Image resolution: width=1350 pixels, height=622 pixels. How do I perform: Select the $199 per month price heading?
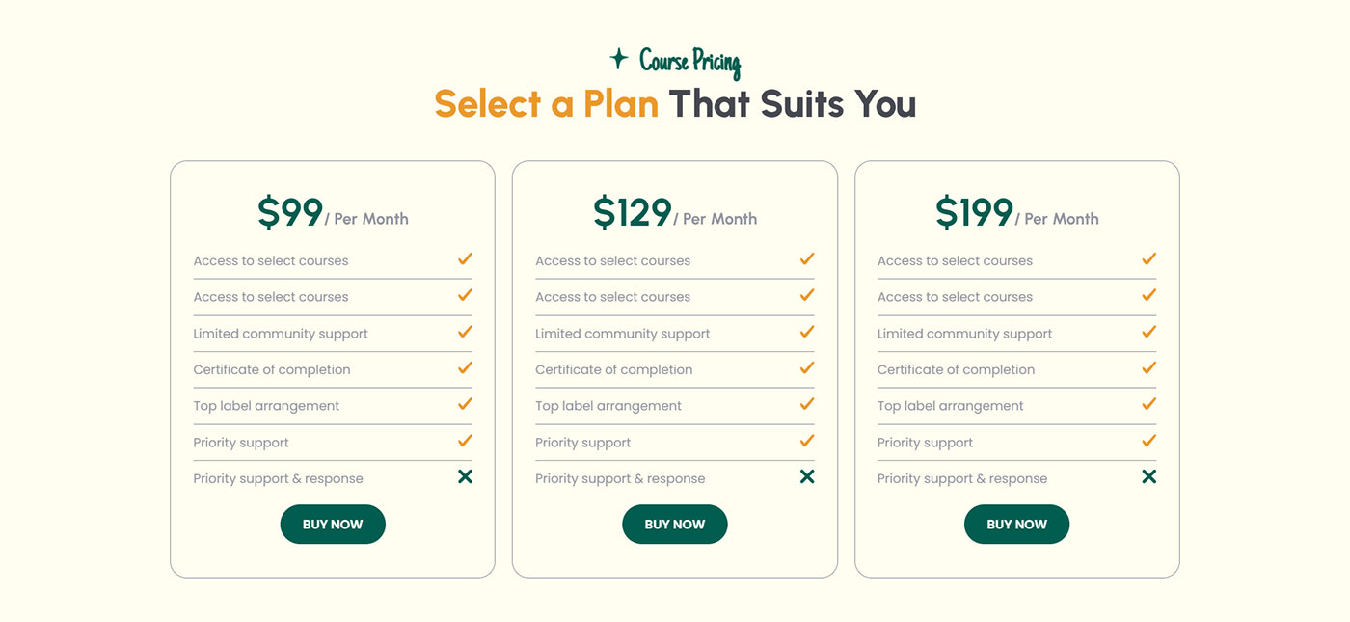[1016, 213]
